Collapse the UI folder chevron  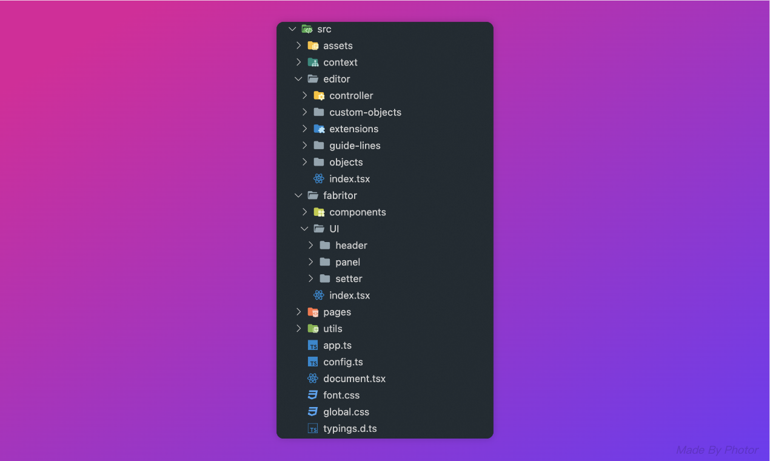[304, 229]
